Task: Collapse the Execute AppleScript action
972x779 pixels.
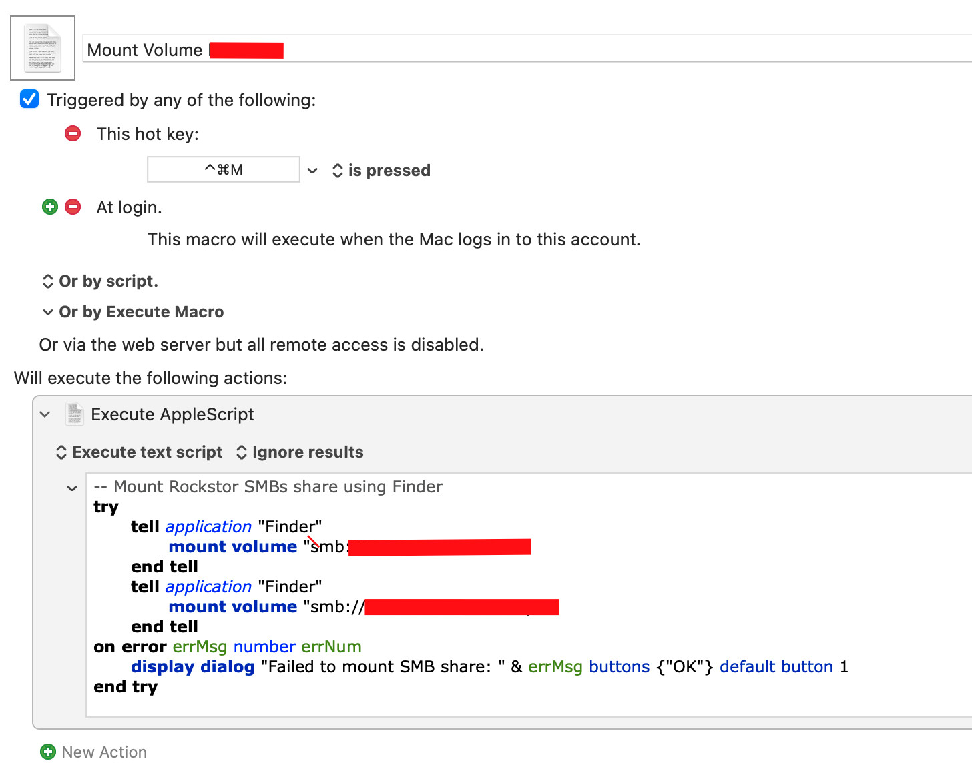Action: click(45, 414)
